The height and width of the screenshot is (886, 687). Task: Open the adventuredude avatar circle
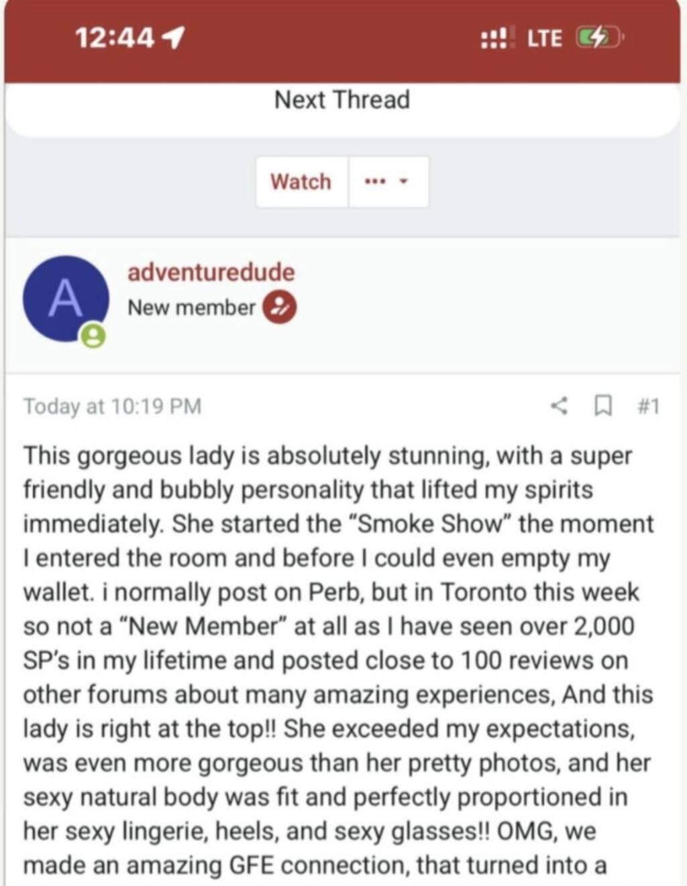click(x=66, y=298)
